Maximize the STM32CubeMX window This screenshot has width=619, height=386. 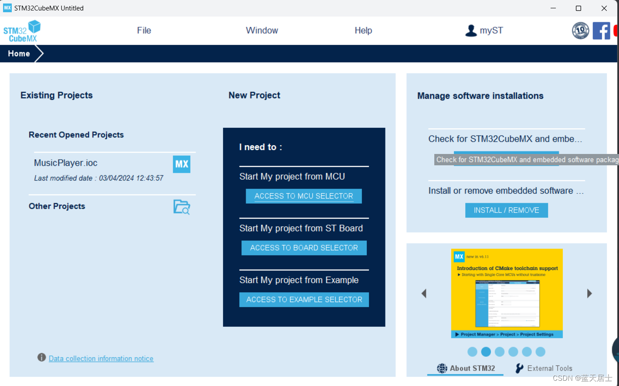(x=578, y=8)
